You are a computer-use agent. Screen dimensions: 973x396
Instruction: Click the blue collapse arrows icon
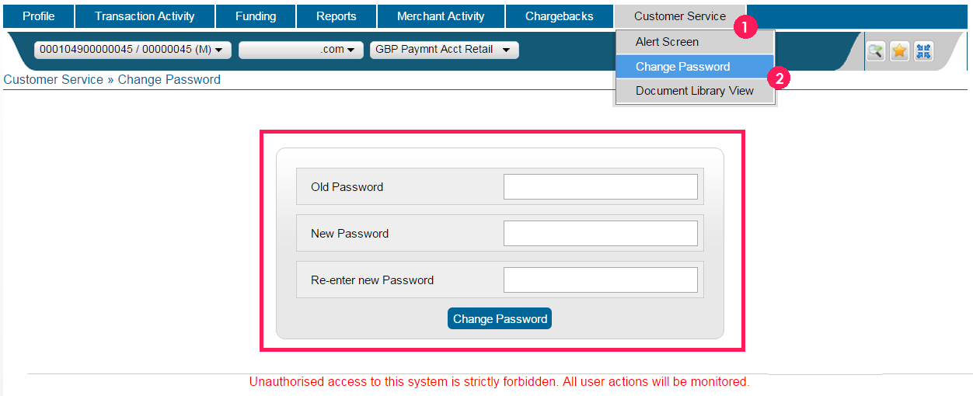(923, 51)
